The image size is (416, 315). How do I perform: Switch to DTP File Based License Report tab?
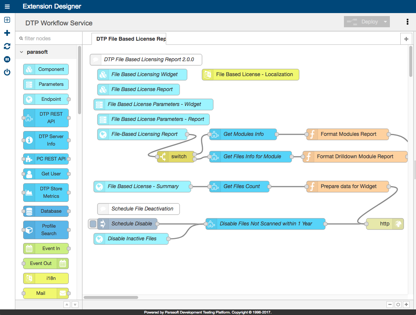coord(129,39)
